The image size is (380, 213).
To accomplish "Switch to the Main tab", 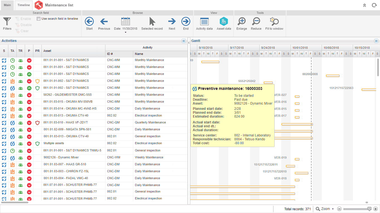I will pyautogui.click(x=7, y=5).
